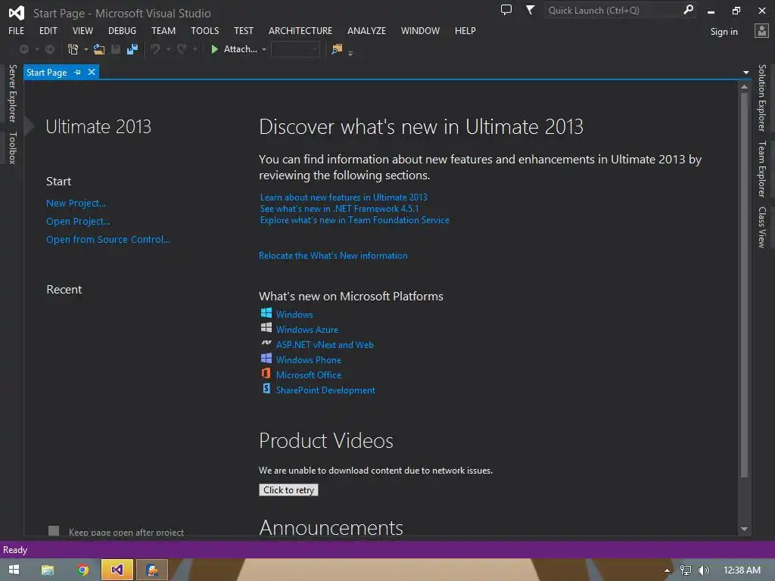Click the Redo toolbar icon

pyautogui.click(x=182, y=49)
